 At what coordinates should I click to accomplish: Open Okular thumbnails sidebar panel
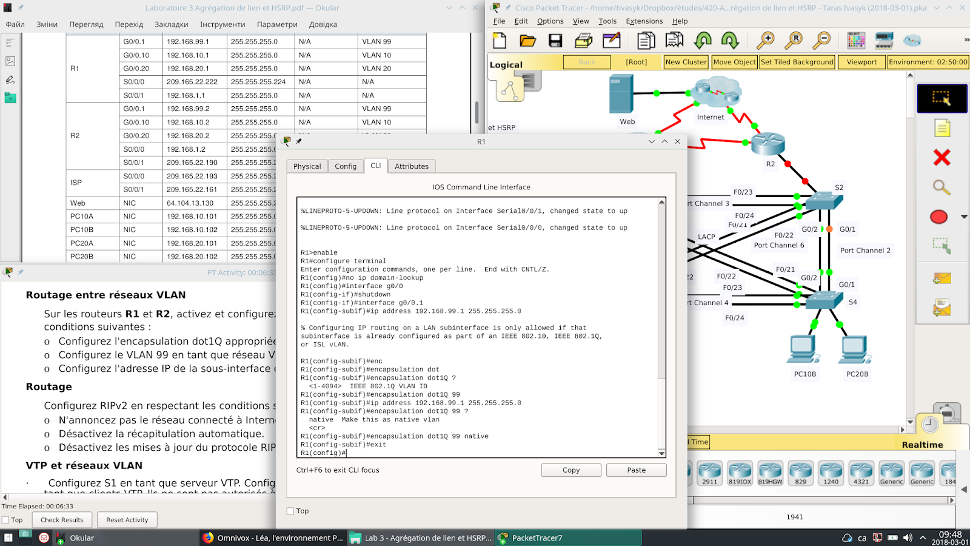(10, 61)
